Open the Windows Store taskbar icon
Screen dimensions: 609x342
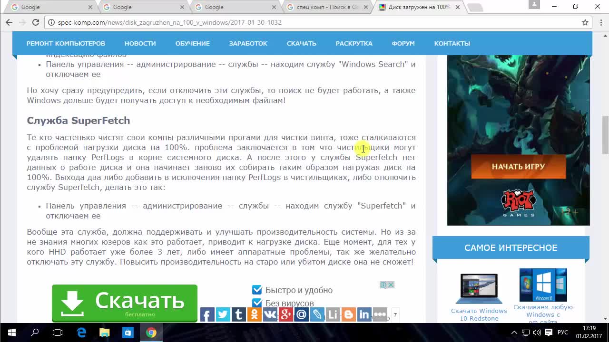(128, 332)
